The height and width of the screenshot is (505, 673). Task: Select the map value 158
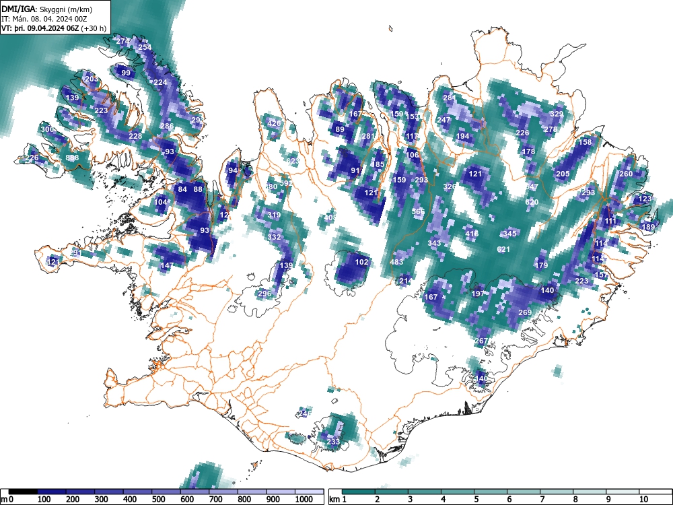pyautogui.click(x=585, y=142)
